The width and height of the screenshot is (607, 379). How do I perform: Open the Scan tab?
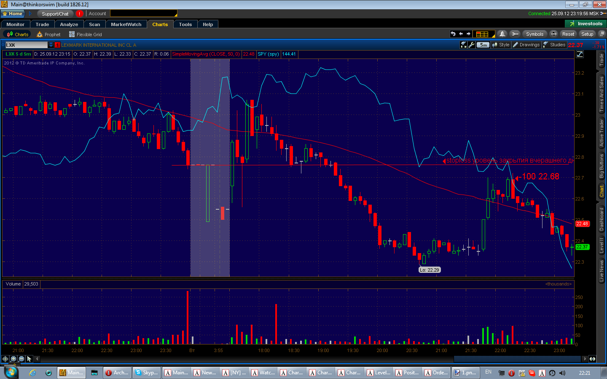click(x=94, y=24)
